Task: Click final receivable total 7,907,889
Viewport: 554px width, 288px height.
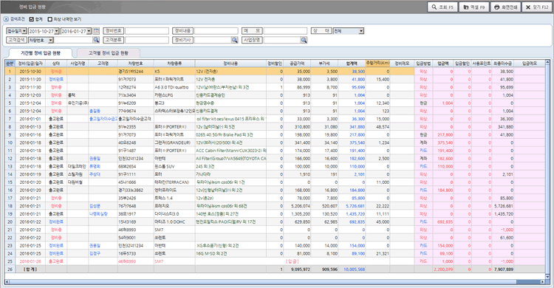Action: 504,270
